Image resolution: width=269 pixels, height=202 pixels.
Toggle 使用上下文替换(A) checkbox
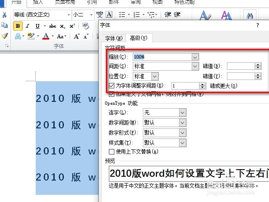click(x=111, y=151)
